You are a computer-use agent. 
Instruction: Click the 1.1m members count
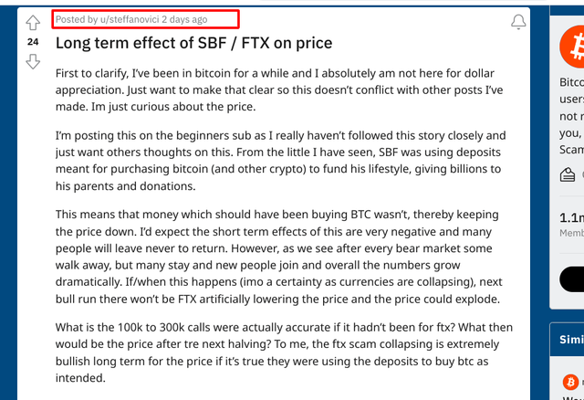tap(572, 217)
